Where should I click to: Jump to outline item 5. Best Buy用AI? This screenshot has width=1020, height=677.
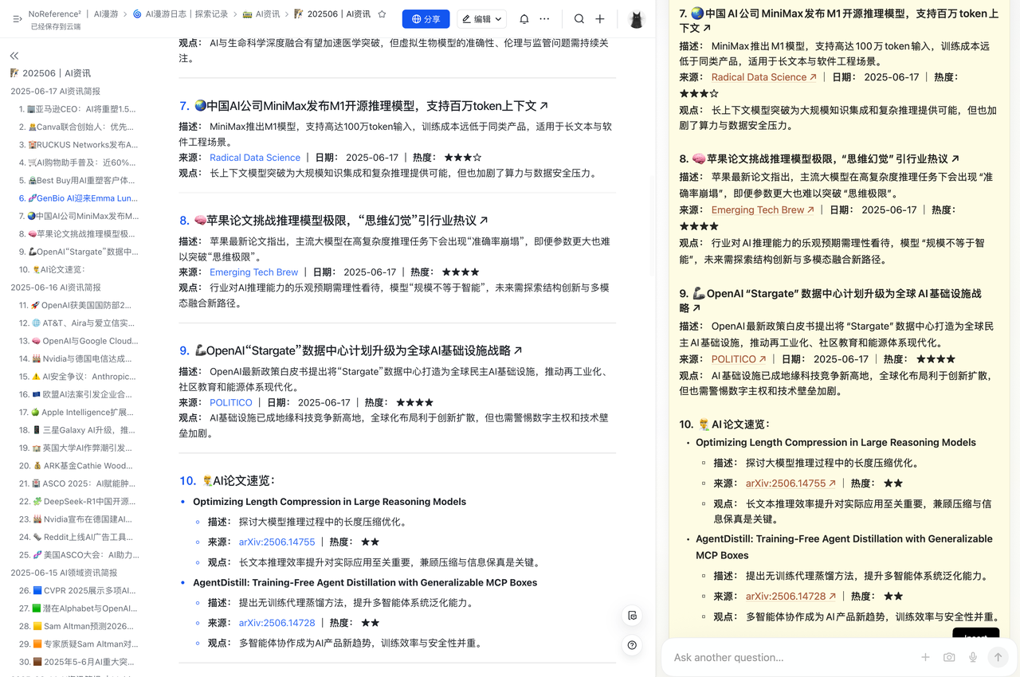tap(77, 181)
